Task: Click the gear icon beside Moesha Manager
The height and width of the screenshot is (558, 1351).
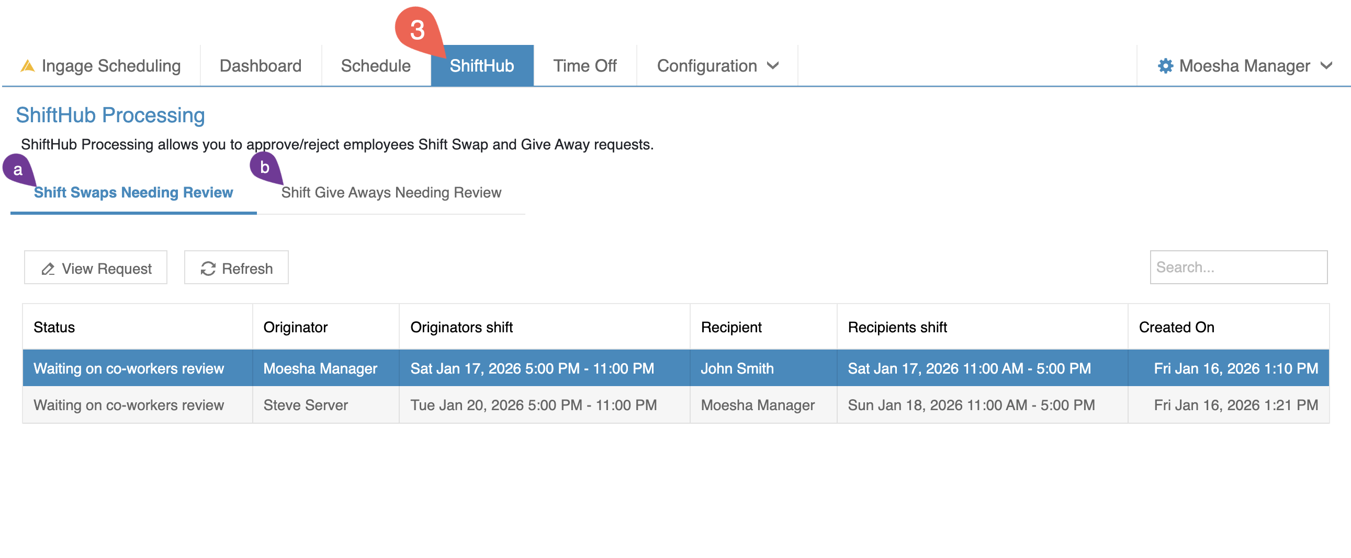Action: (1165, 66)
